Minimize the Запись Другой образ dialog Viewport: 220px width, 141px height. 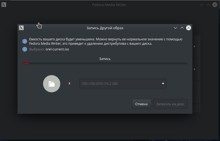coord(175,28)
